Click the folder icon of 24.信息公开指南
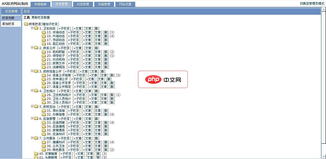The height and width of the screenshot is (159, 326). (44, 75)
